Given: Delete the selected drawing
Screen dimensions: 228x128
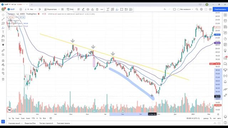Looking at the screenshot, I should [x=97, y=10].
